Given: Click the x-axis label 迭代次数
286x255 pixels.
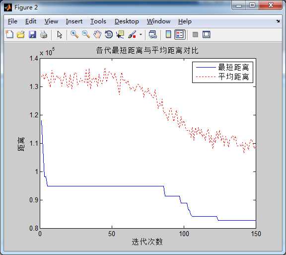Looking at the screenshot, I should 147,242.
